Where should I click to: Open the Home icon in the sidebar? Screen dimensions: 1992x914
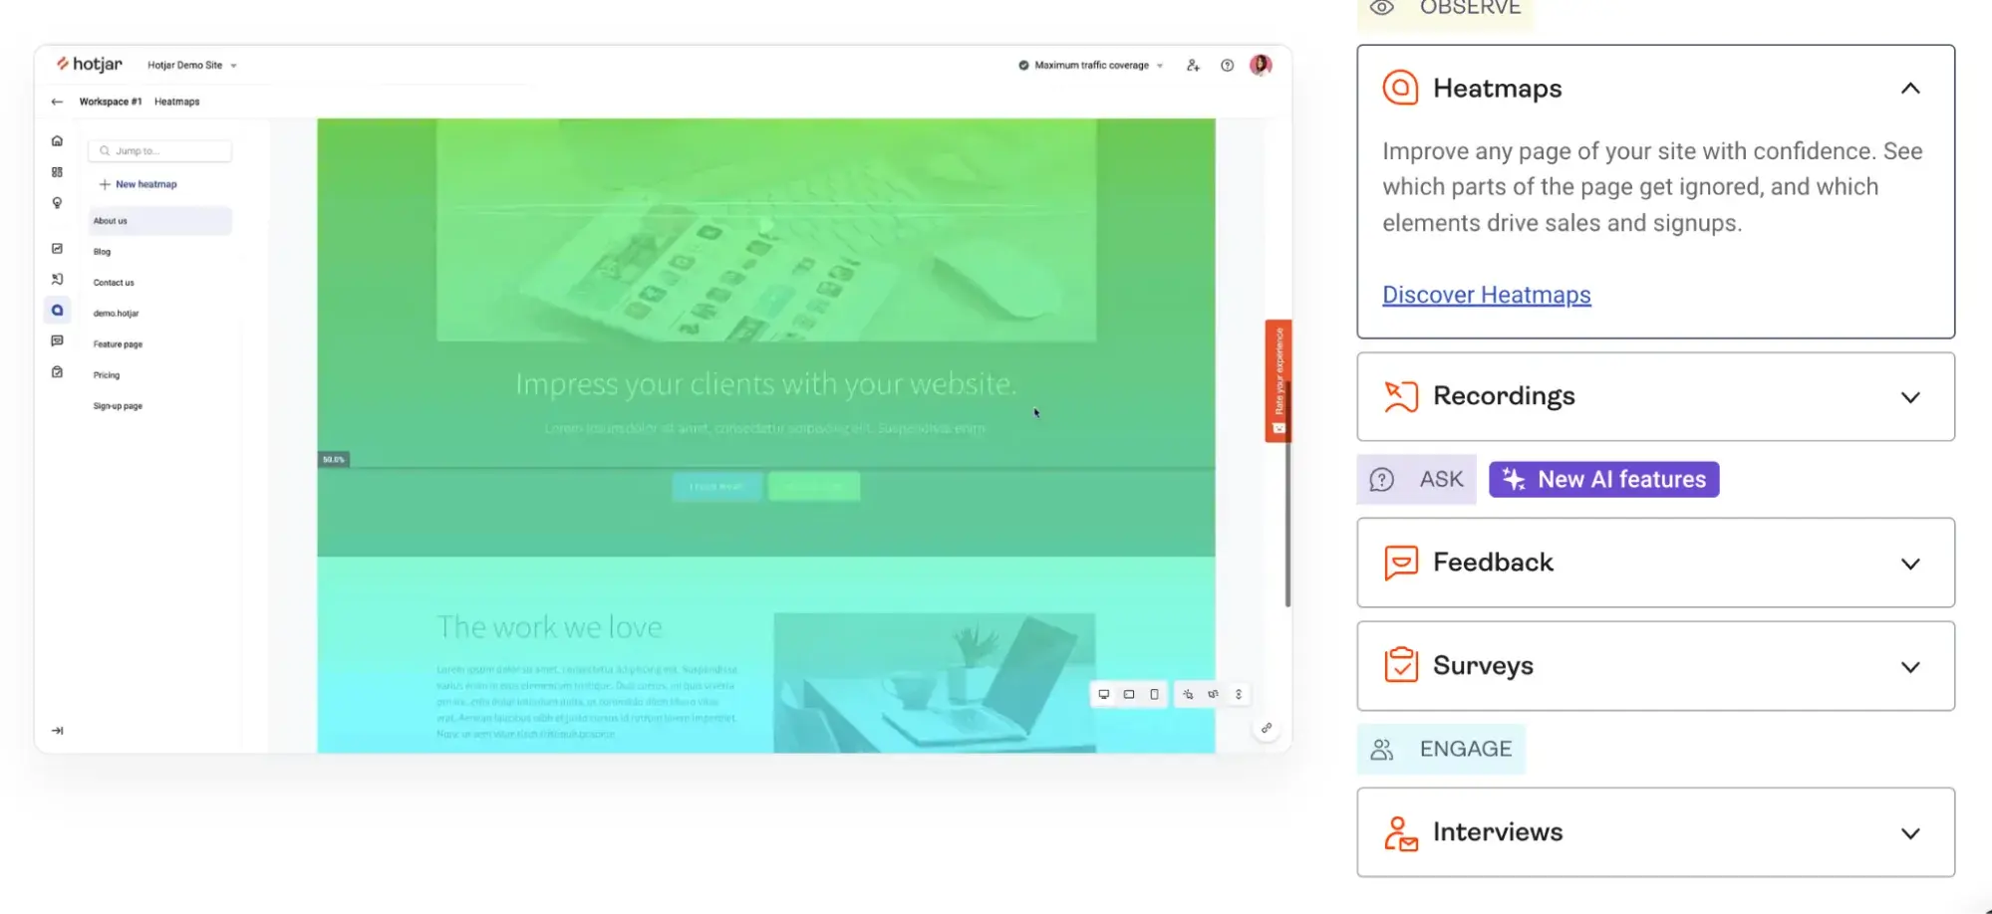coord(57,141)
